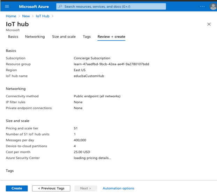Click Private endpoint connections label

coord(29,108)
